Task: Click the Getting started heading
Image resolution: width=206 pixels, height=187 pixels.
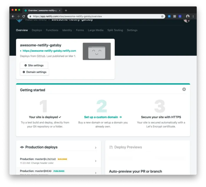Action: pos(32,90)
